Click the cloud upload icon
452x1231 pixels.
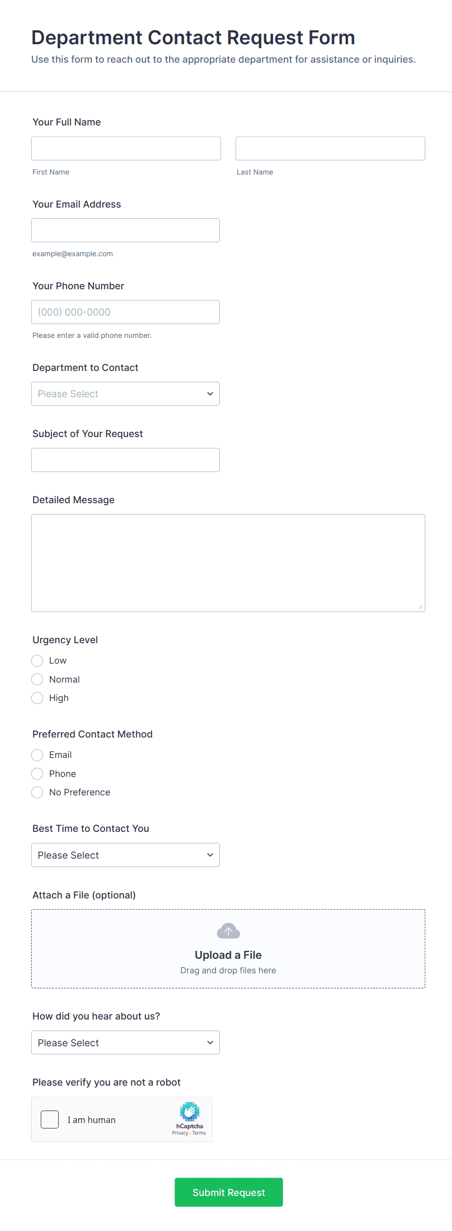[228, 931]
